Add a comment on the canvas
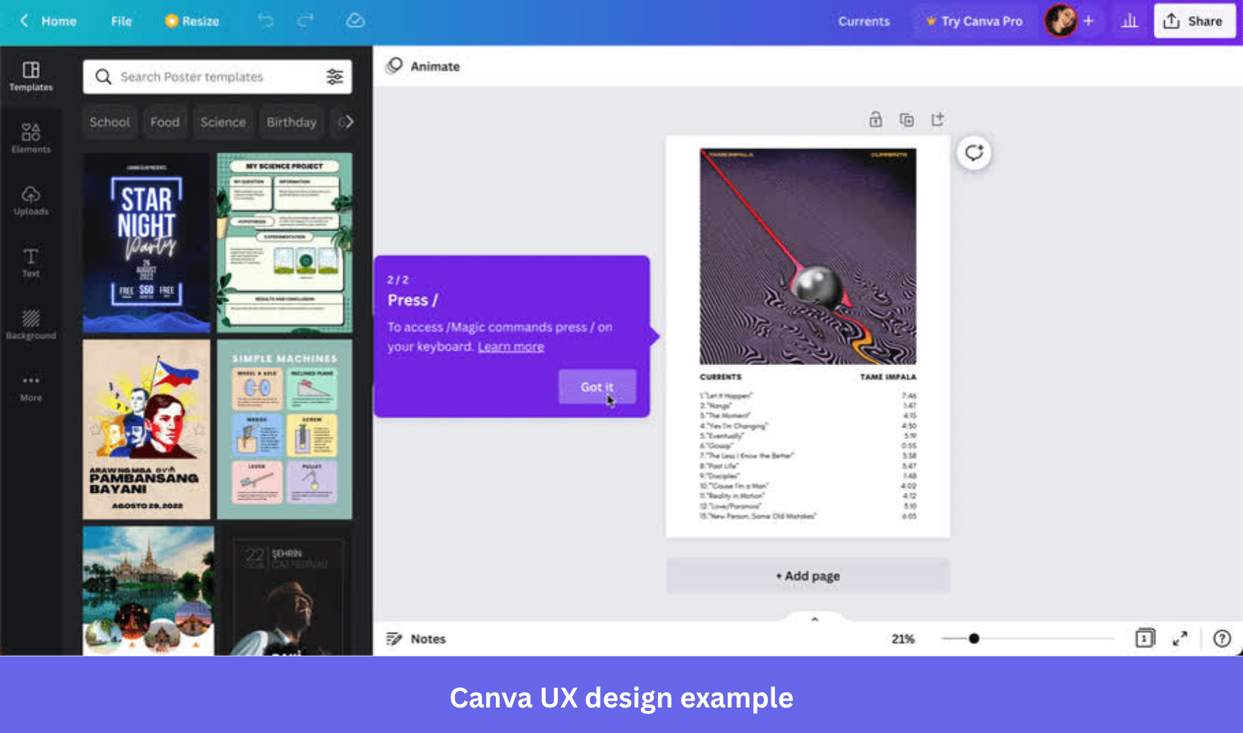The image size is (1243, 733). tap(974, 153)
